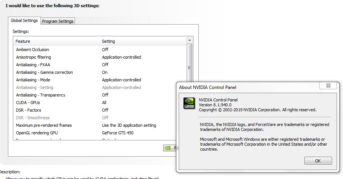Select the Antialiasing - Transparency row

(41, 95)
